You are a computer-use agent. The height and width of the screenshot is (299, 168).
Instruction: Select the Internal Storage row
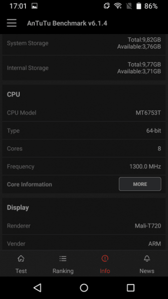pos(84,68)
